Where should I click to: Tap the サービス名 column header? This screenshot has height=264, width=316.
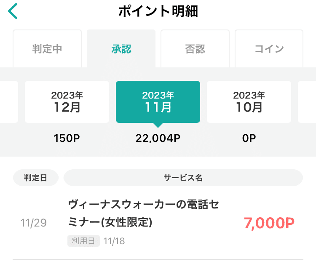point(183,178)
